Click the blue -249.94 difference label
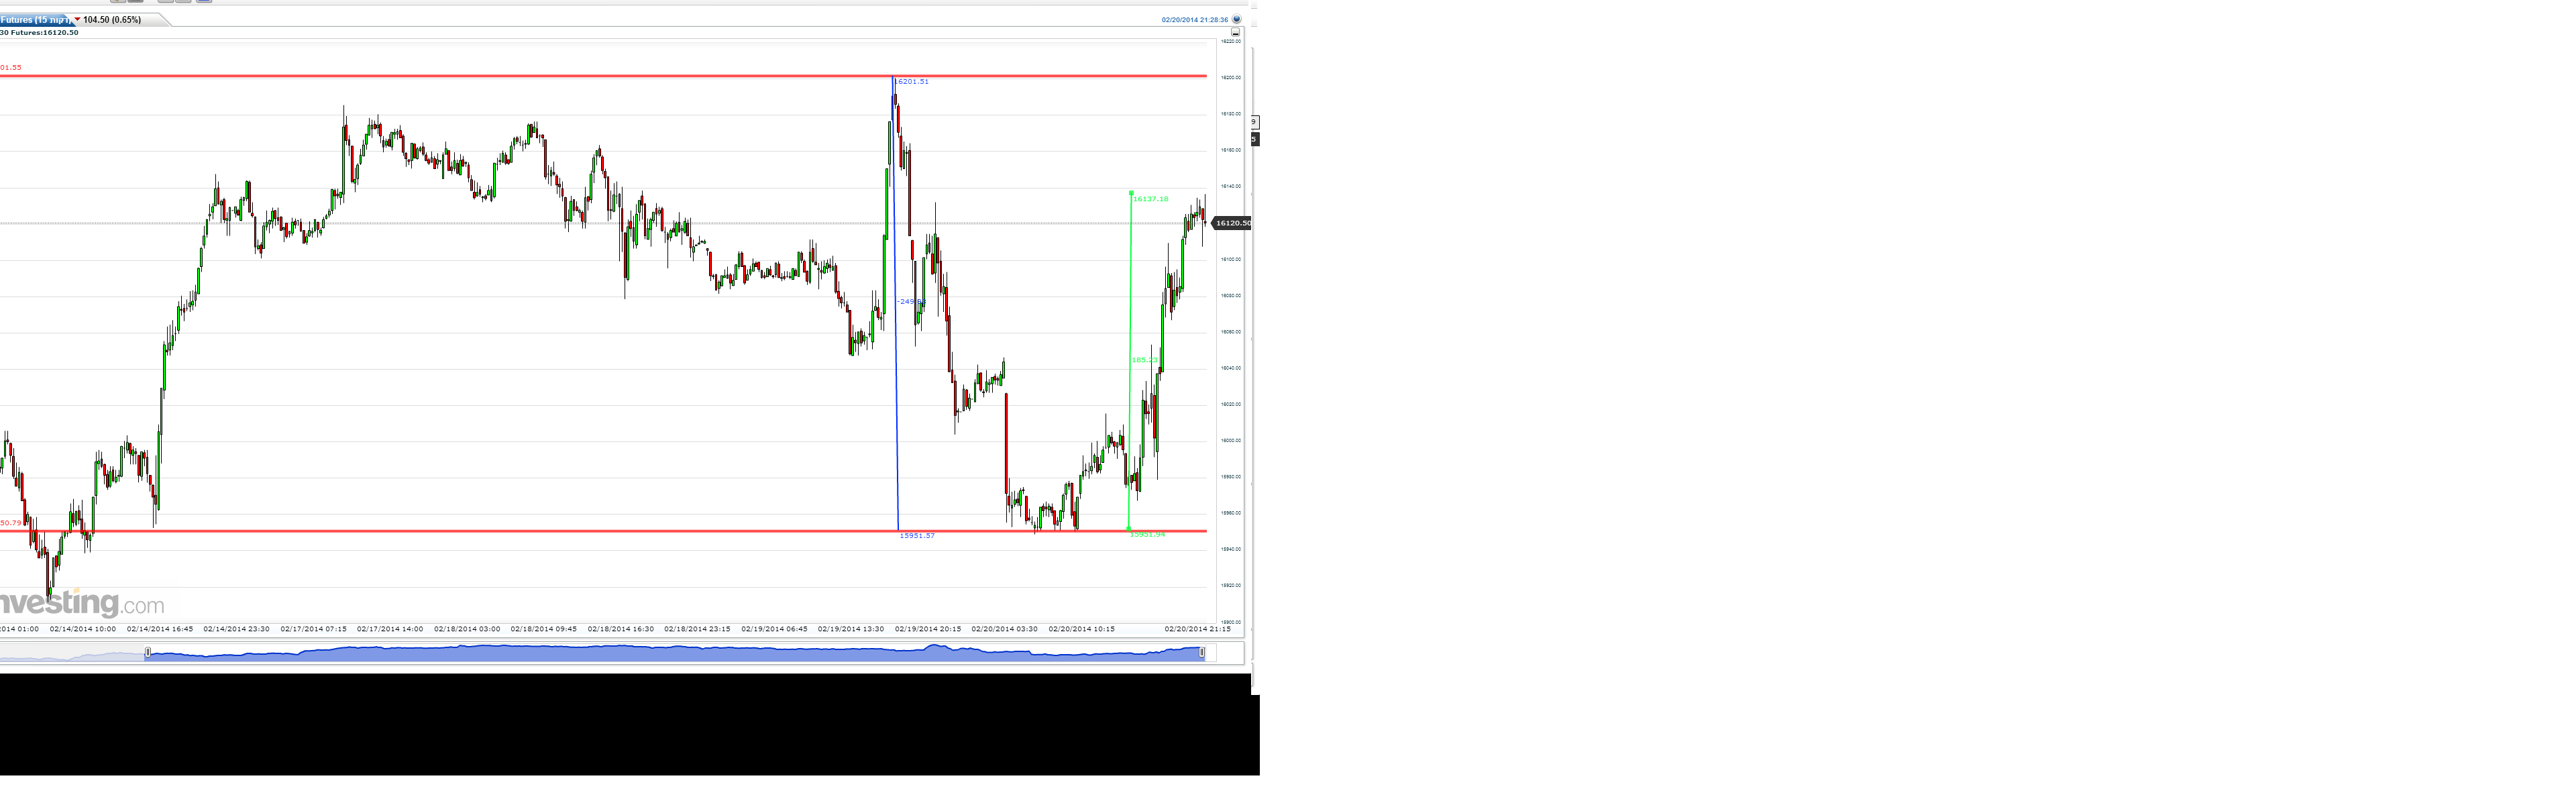The width and height of the screenshot is (2576, 805). 910,301
